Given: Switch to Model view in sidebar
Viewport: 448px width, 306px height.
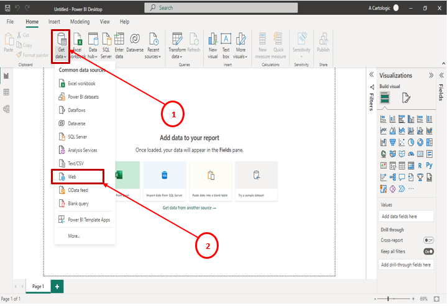Looking at the screenshot, I should [6, 109].
